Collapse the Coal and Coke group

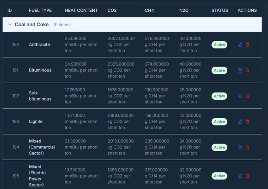(x=10, y=25)
